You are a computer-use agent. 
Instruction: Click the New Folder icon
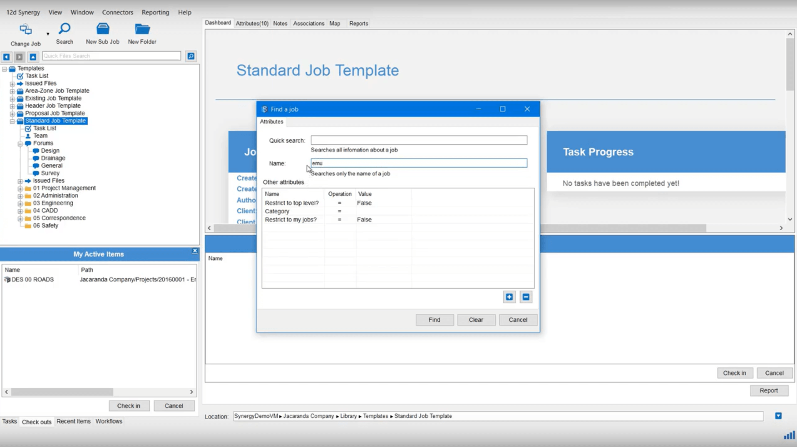[x=142, y=29]
